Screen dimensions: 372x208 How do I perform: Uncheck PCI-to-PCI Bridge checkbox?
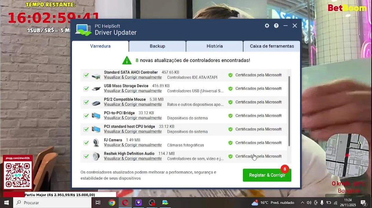[x=86, y=116]
